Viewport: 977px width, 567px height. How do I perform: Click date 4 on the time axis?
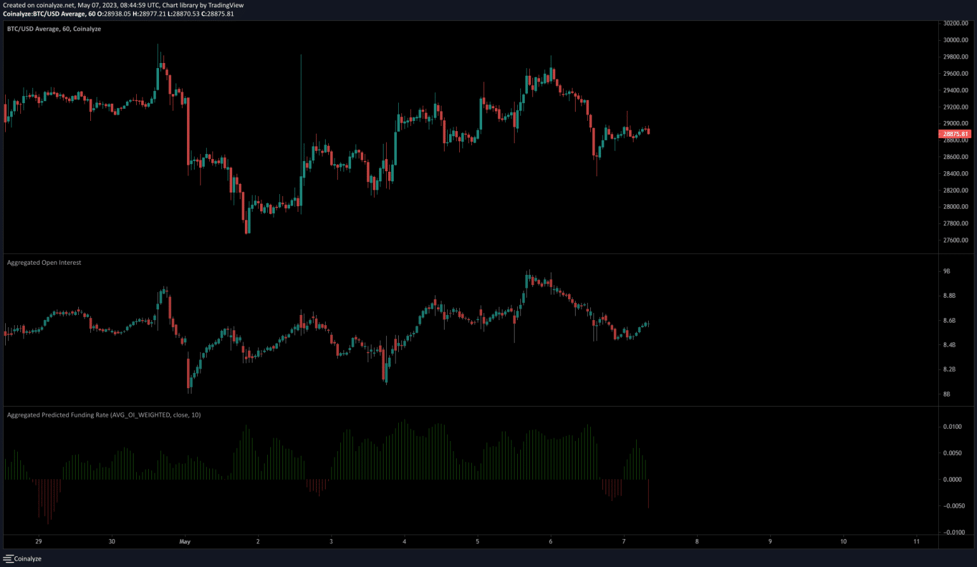(405, 542)
